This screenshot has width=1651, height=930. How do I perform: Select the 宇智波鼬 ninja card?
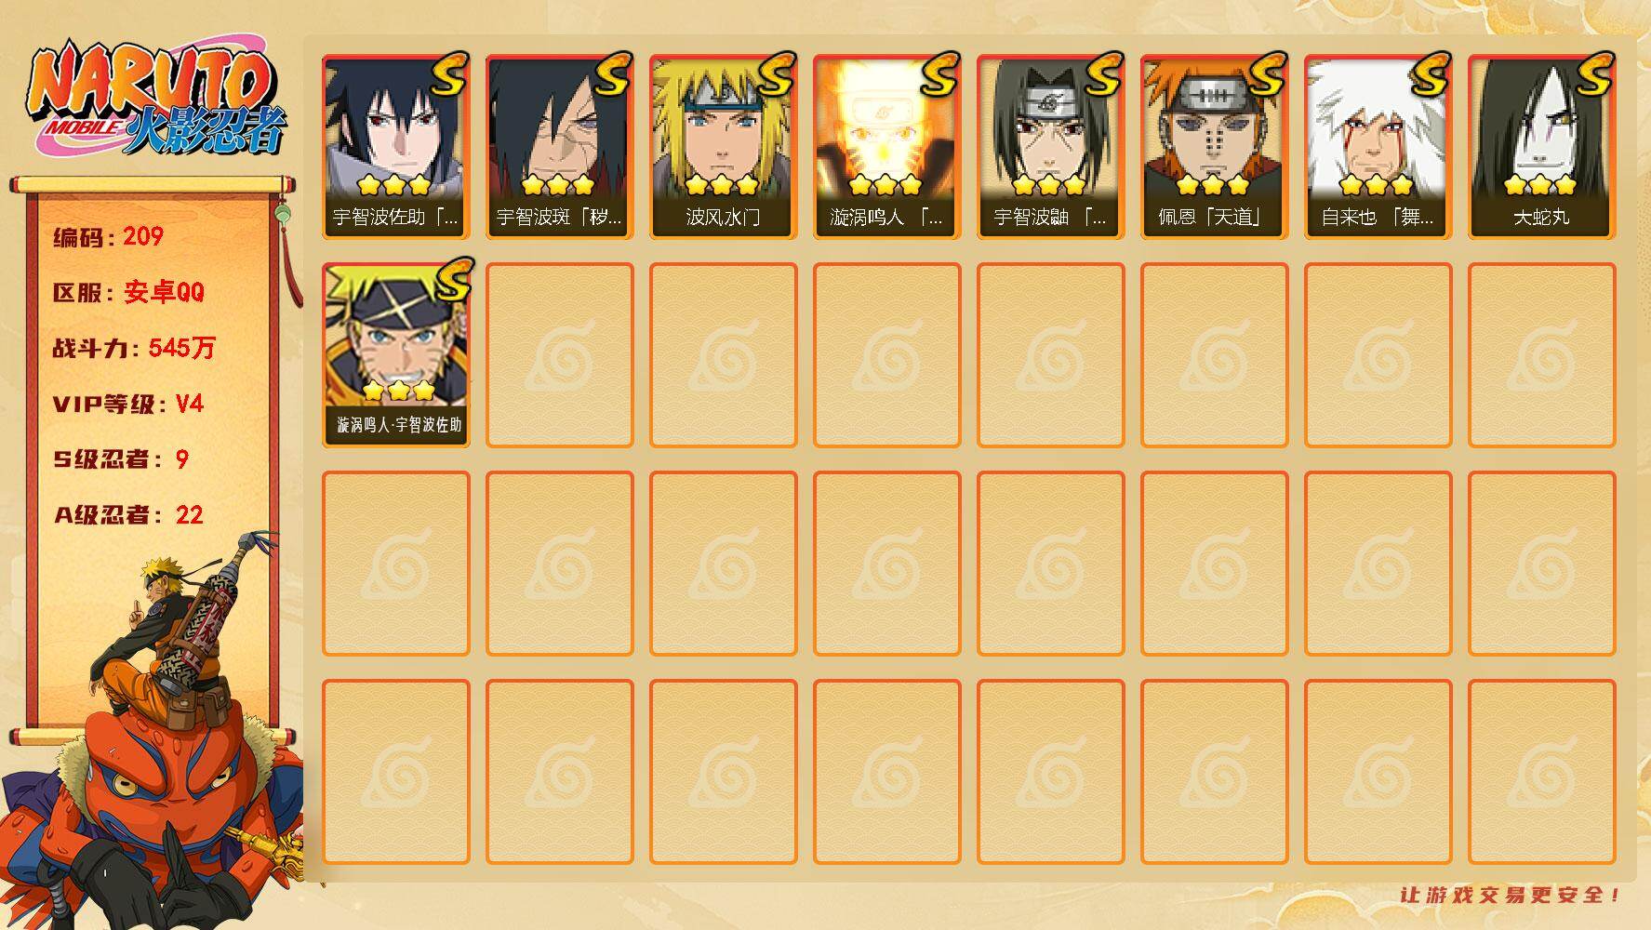(1051, 147)
